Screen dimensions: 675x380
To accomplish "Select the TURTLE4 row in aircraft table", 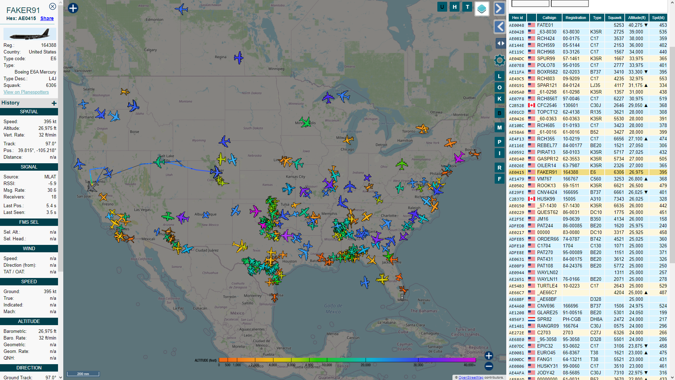I will pos(588,286).
